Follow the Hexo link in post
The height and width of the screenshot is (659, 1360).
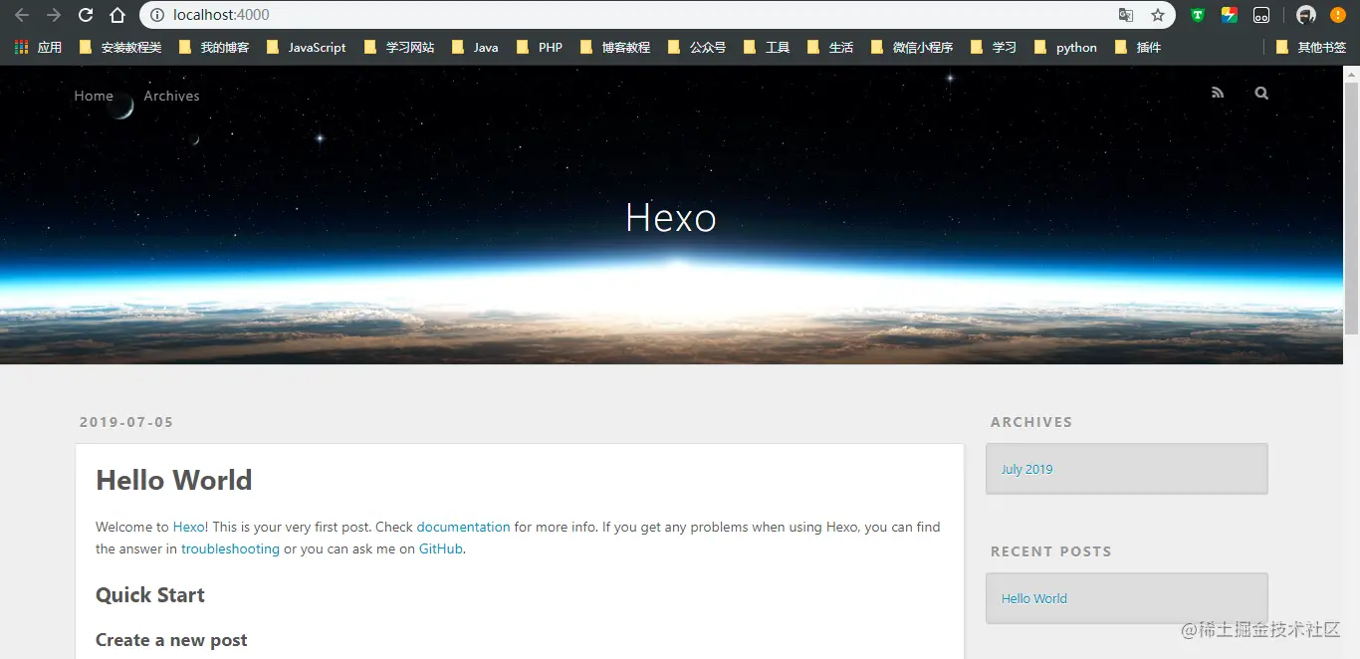[188, 527]
